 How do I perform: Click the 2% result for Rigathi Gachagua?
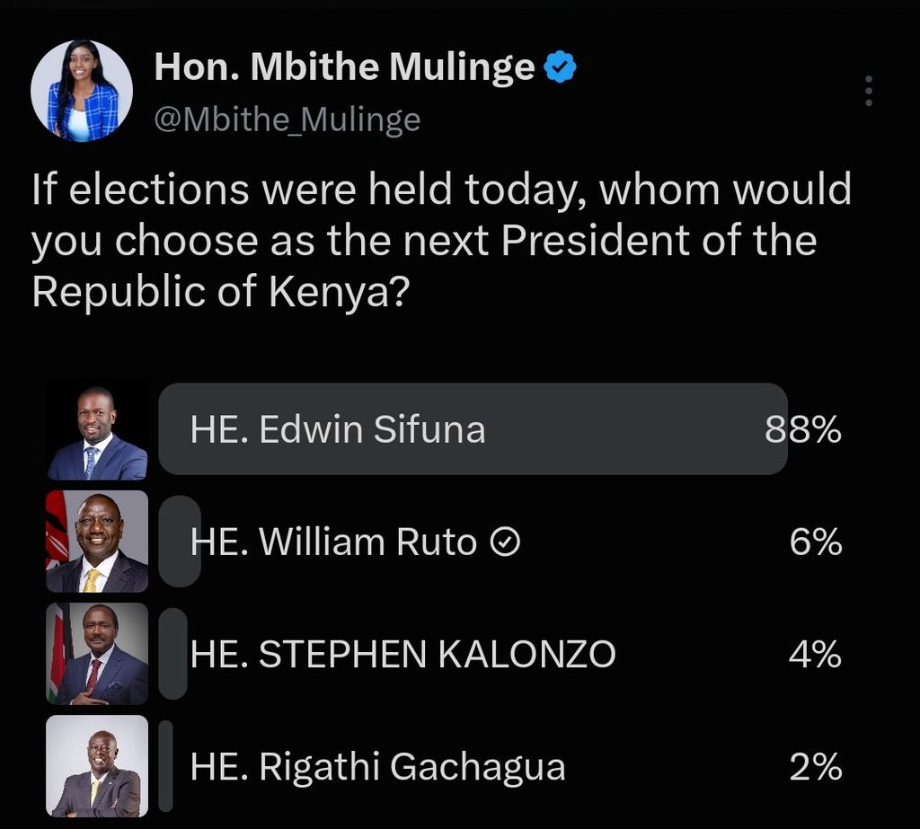point(816,767)
